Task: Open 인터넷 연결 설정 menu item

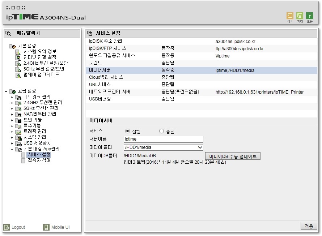Action: [x=40, y=57]
